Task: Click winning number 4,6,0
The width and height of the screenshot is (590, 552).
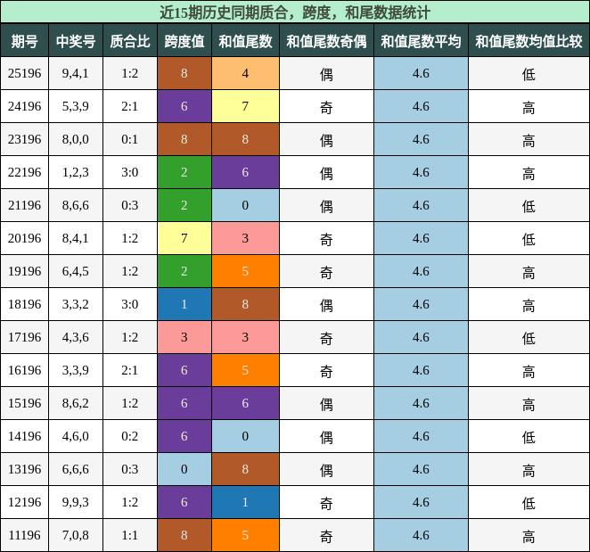Action: [76, 436]
